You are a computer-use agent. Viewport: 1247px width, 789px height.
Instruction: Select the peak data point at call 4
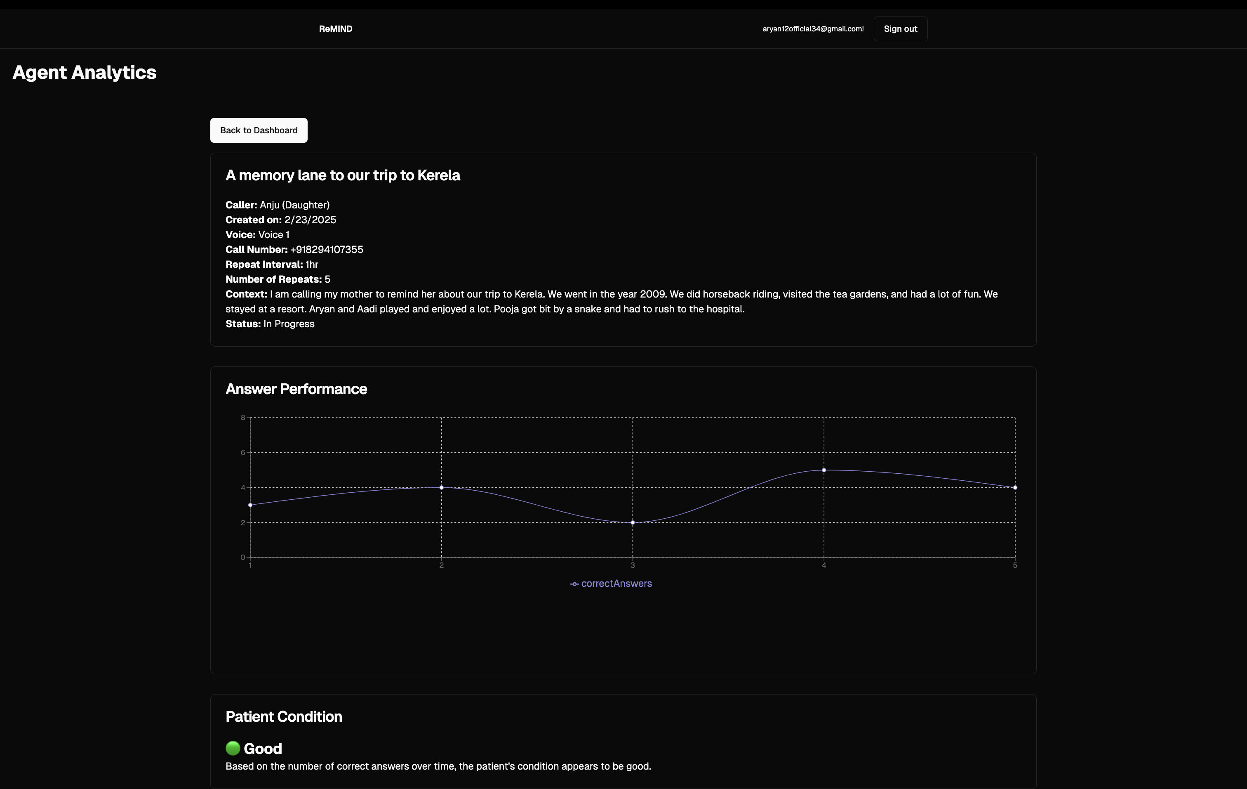[823, 470]
